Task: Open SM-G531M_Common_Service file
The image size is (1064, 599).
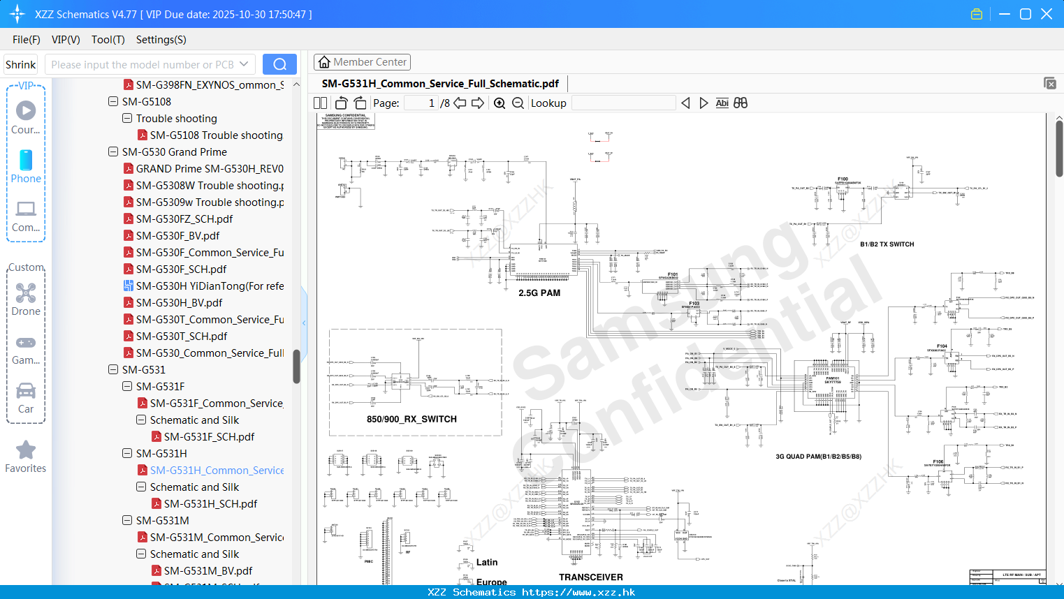Action: (x=210, y=537)
